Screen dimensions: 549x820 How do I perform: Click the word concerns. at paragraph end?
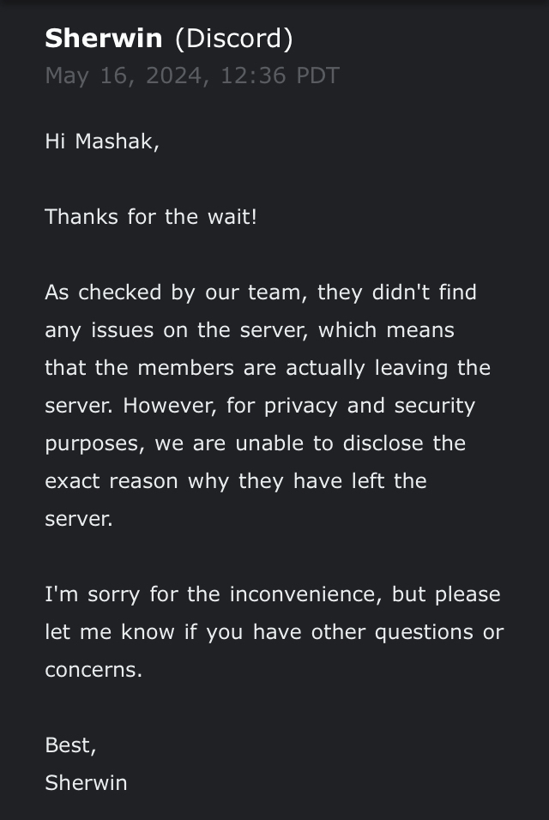[94, 670]
